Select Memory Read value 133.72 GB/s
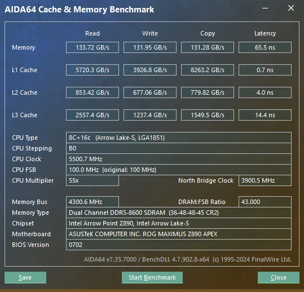Screen dimensions: 304x292 coord(92,47)
